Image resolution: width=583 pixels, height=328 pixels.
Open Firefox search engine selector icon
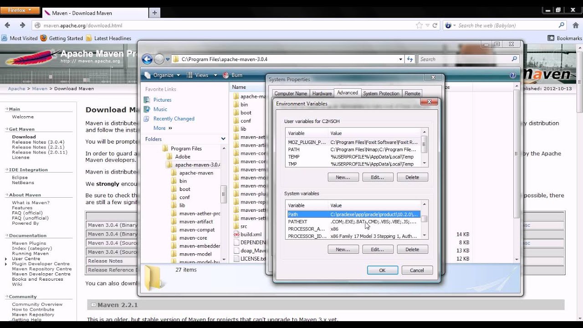pyautogui.click(x=450, y=26)
